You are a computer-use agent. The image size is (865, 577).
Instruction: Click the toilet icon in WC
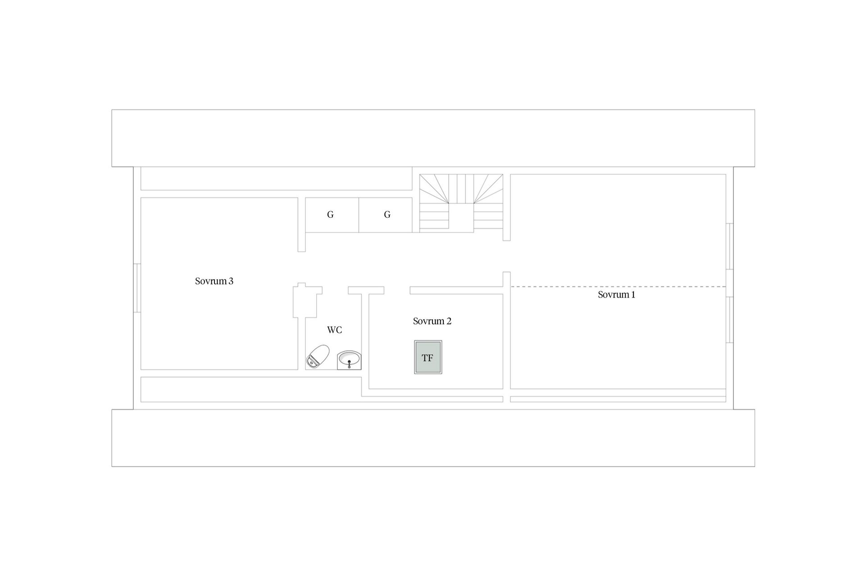[318, 357]
